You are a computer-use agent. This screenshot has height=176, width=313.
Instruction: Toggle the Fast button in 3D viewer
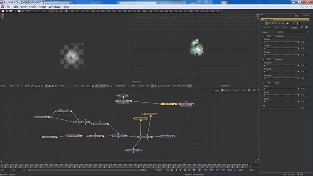189,86
